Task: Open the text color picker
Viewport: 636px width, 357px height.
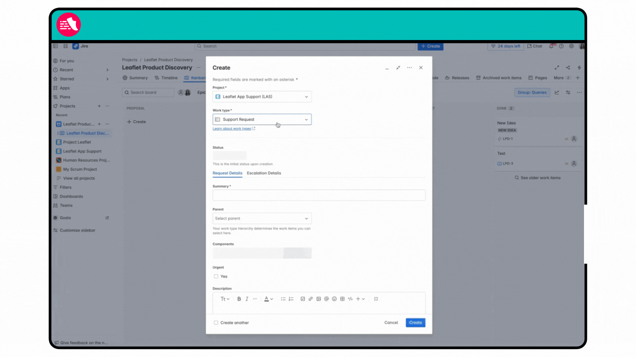Action: pyautogui.click(x=268, y=299)
